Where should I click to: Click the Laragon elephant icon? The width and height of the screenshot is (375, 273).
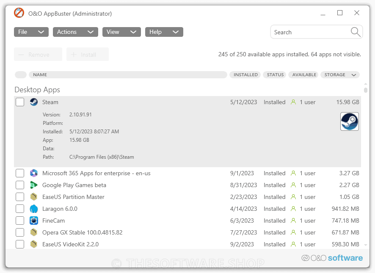click(34, 209)
